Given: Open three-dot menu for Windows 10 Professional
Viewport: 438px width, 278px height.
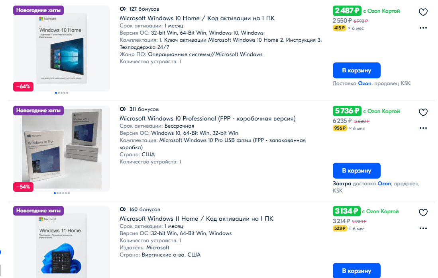Looking at the screenshot, I should [423, 128].
